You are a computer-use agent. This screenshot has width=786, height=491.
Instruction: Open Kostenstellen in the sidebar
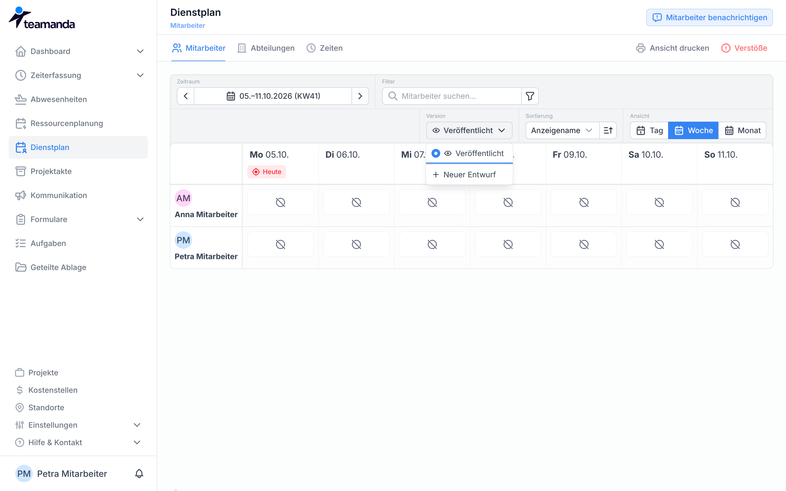78,390
